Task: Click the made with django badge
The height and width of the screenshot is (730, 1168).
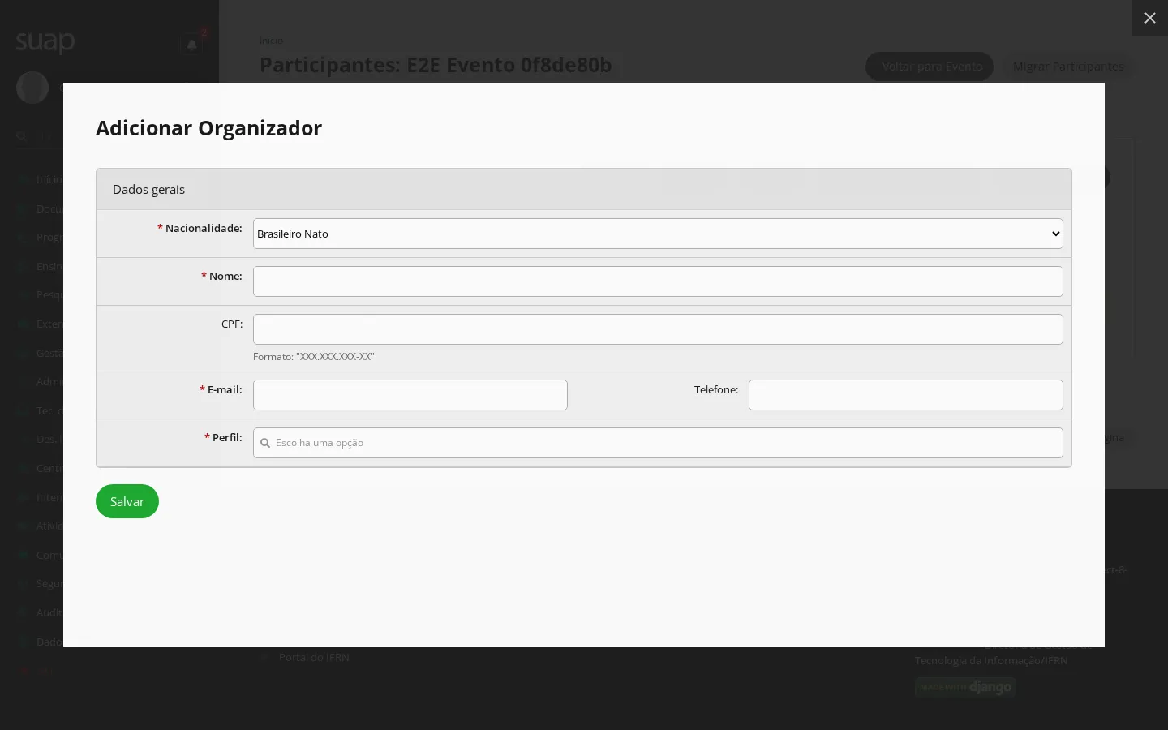Action: 964,687
